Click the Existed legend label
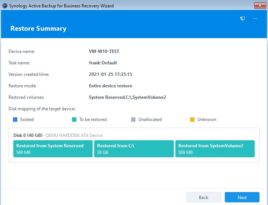This screenshot has height=205, width=268. [x=27, y=120]
